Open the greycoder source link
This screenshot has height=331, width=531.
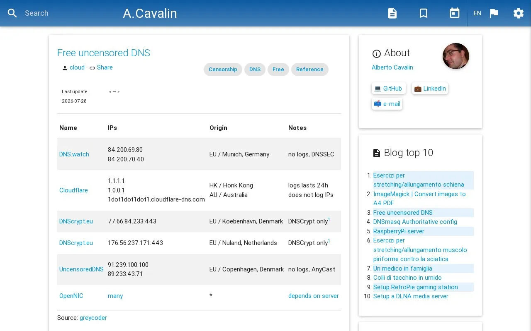coord(93,318)
